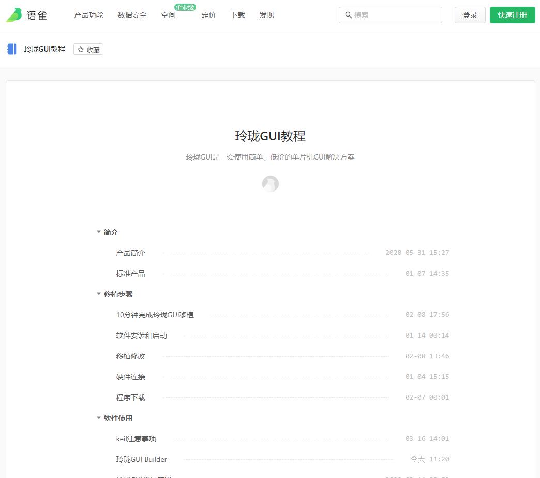The height and width of the screenshot is (478, 540).
Task: Open the 10分钟完成玲珑GUI移植 article
Action: pyautogui.click(x=155, y=315)
